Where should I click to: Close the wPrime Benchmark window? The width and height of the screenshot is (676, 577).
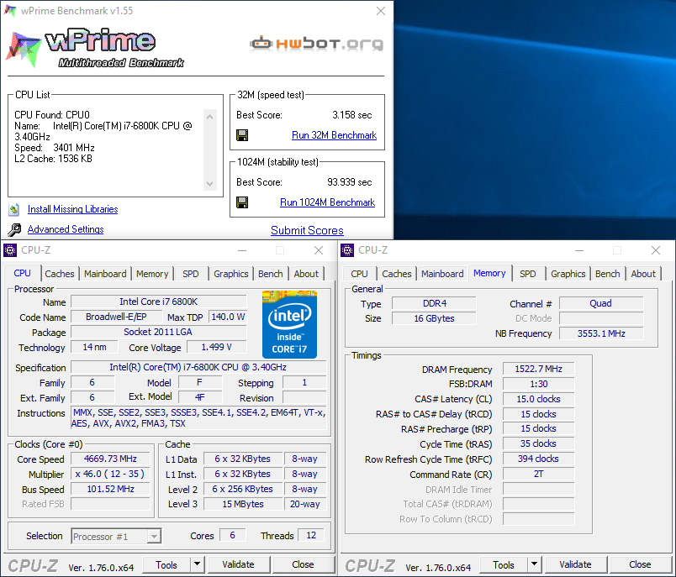tap(381, 11)
